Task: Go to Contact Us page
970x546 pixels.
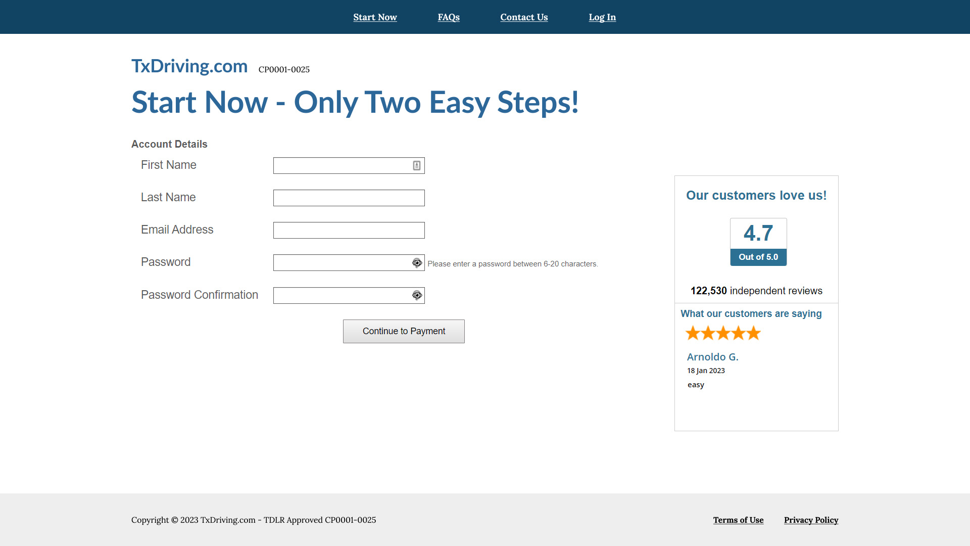Action: (x=524, y=17)
